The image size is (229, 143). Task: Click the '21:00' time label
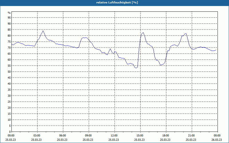click(192, 136)
